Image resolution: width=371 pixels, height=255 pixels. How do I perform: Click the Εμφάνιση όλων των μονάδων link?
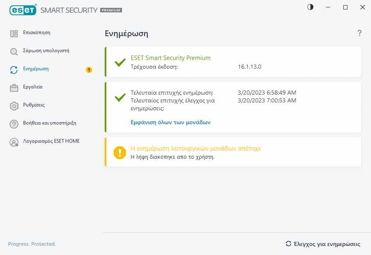(171, 122)
